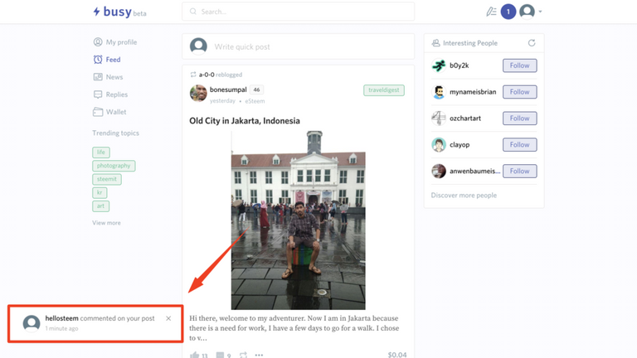Viewport: 637px width, 358px height.
Task: Open clayop profile avatar
Action: click(x=439, y=144)
